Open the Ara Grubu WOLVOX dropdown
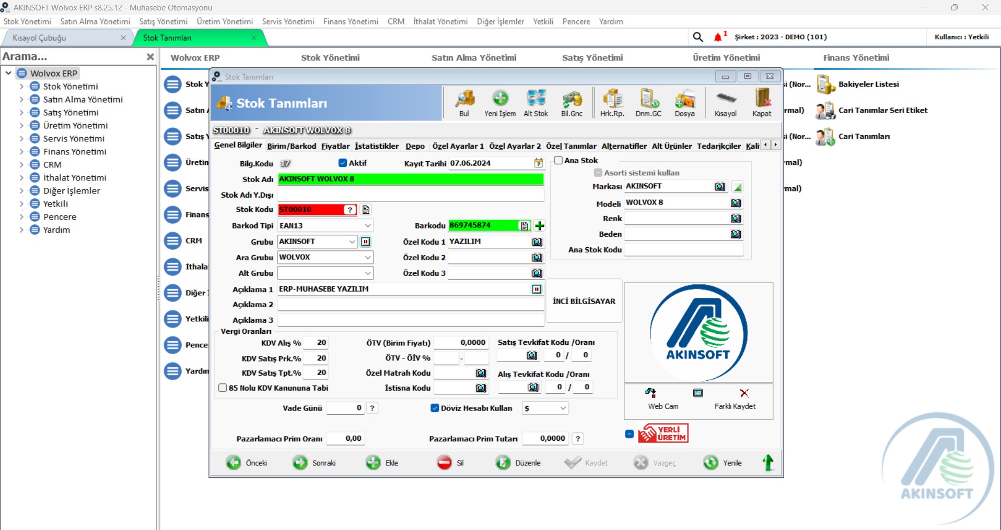Image resolution: width=1001 pixels, height=530 pixels. tap(368, 257)
